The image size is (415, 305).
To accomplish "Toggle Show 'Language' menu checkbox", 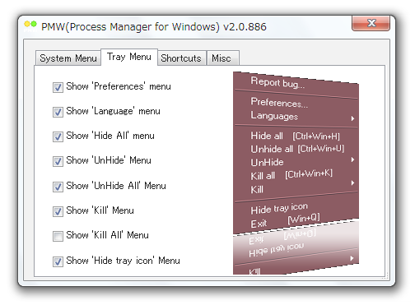I will 58,112.
